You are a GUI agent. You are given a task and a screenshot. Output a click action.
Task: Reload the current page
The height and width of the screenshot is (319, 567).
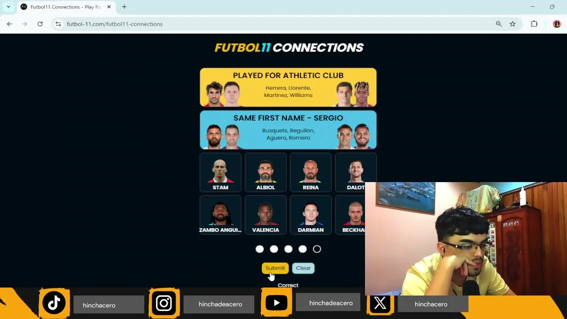pyautogui.click(x=40, y=24)
